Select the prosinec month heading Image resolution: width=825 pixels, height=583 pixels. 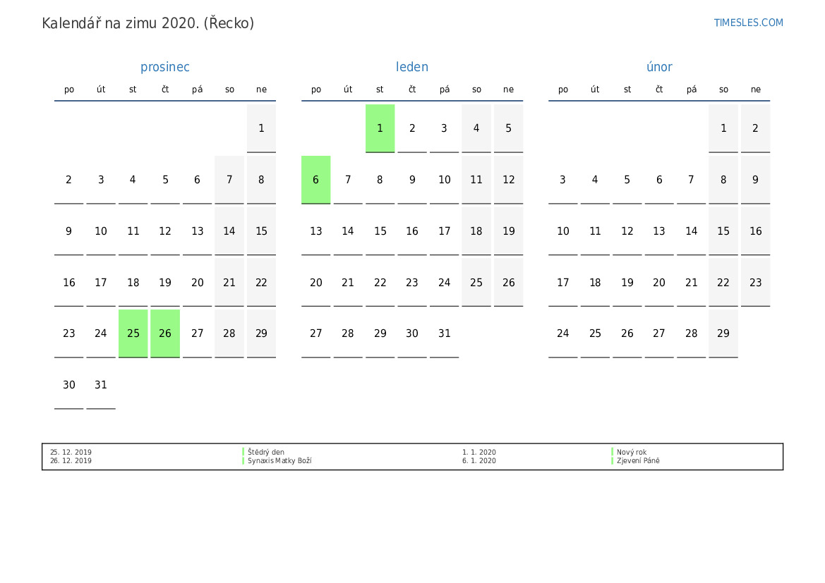click(x=164, y=67)
